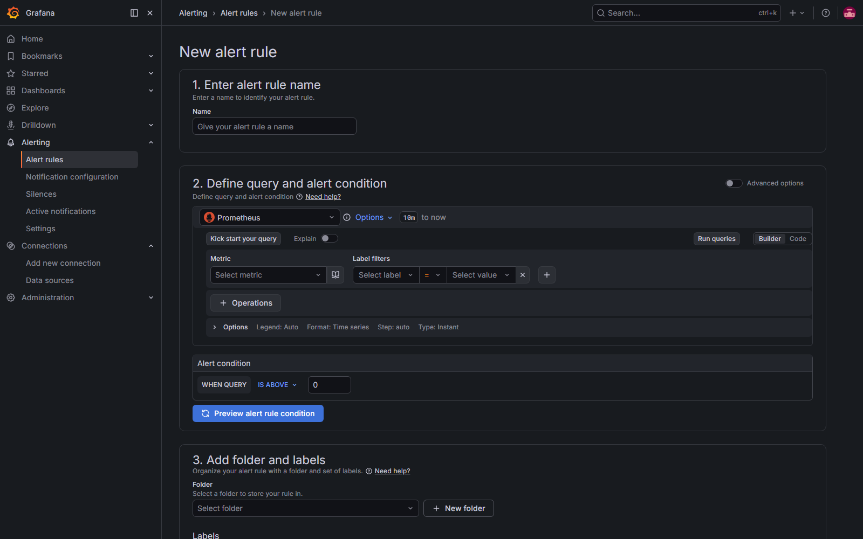
Task: Collapse the Alerting section chevron
Action: tap(151, 142)
